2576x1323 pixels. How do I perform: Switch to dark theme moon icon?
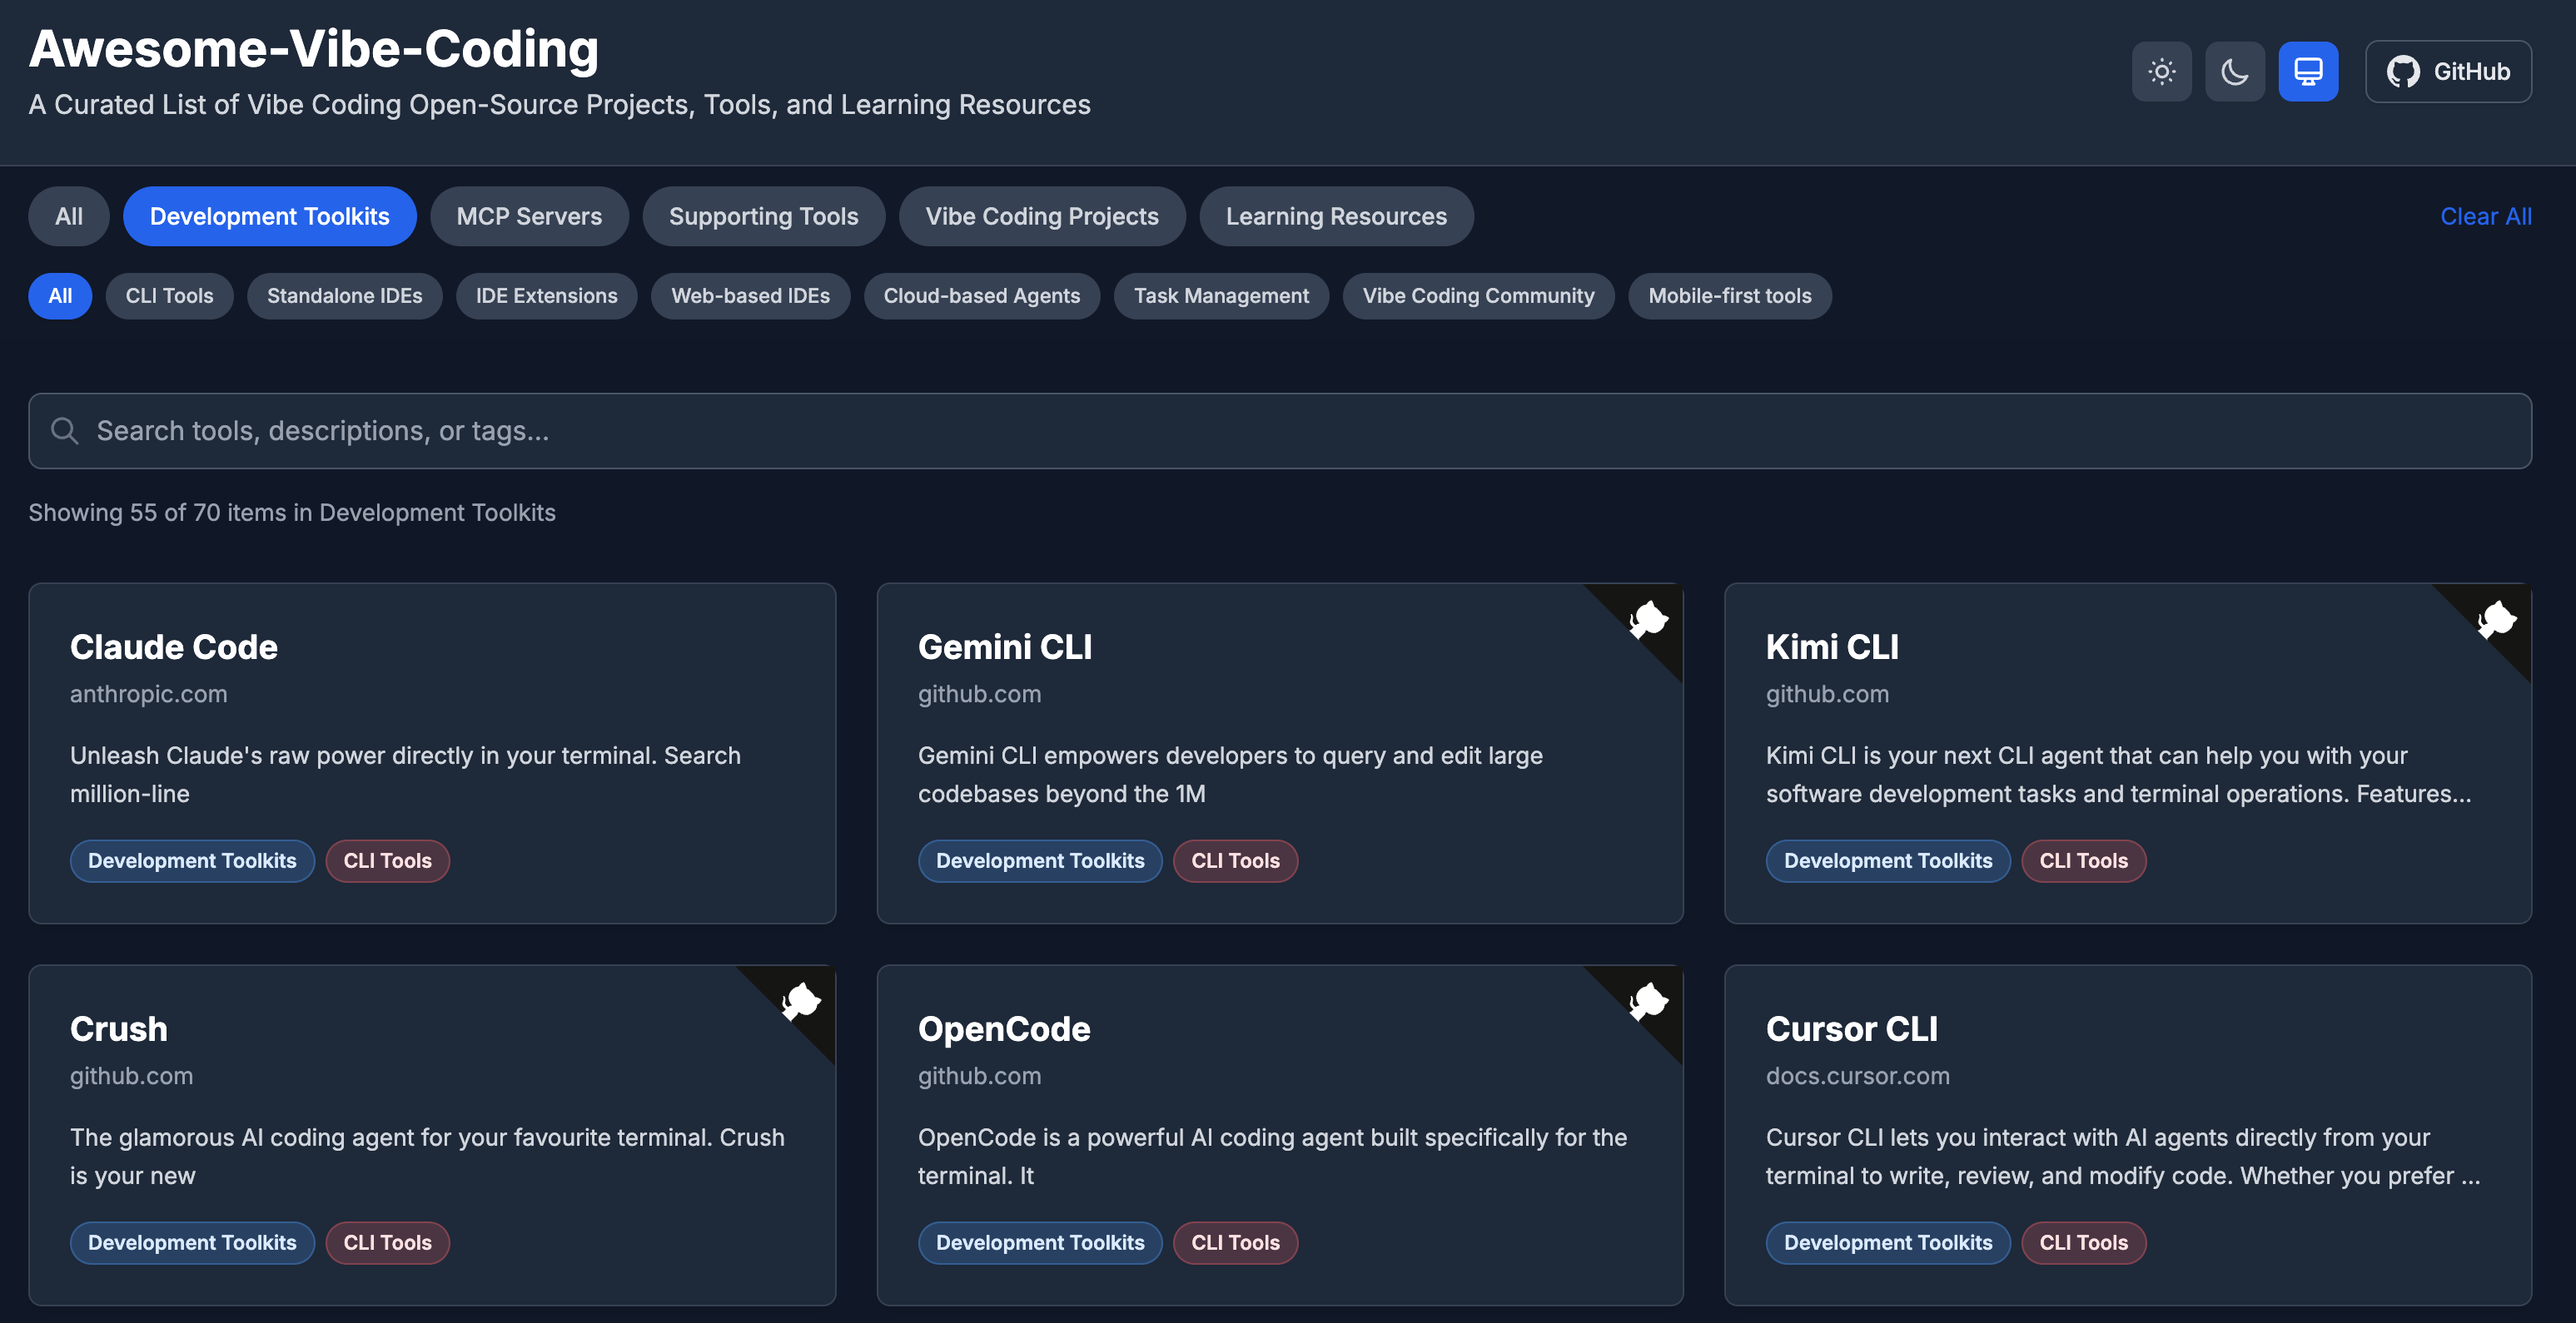(x=2234, y=71)
